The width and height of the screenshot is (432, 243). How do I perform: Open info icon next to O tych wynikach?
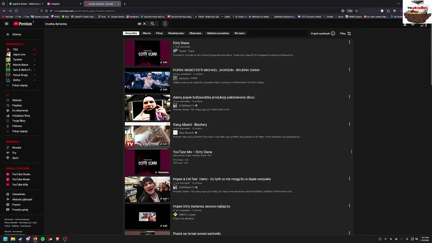[x=333, y=33]
